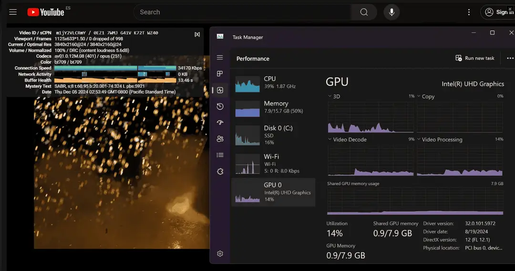This screenshot has width=515, height=271.
Task: Click the '34170 Kbps' connection speed value
Action: [x=189, y=68]
